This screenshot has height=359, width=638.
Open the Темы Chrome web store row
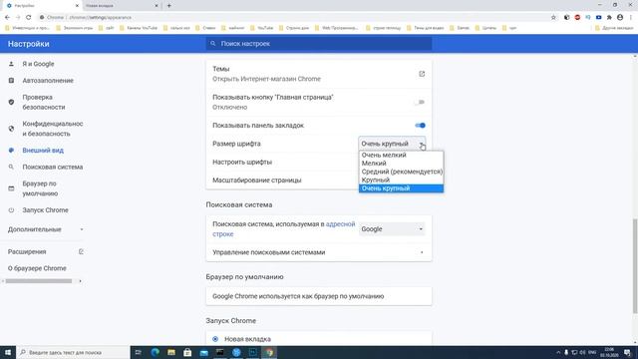click(x=319, y=74)
